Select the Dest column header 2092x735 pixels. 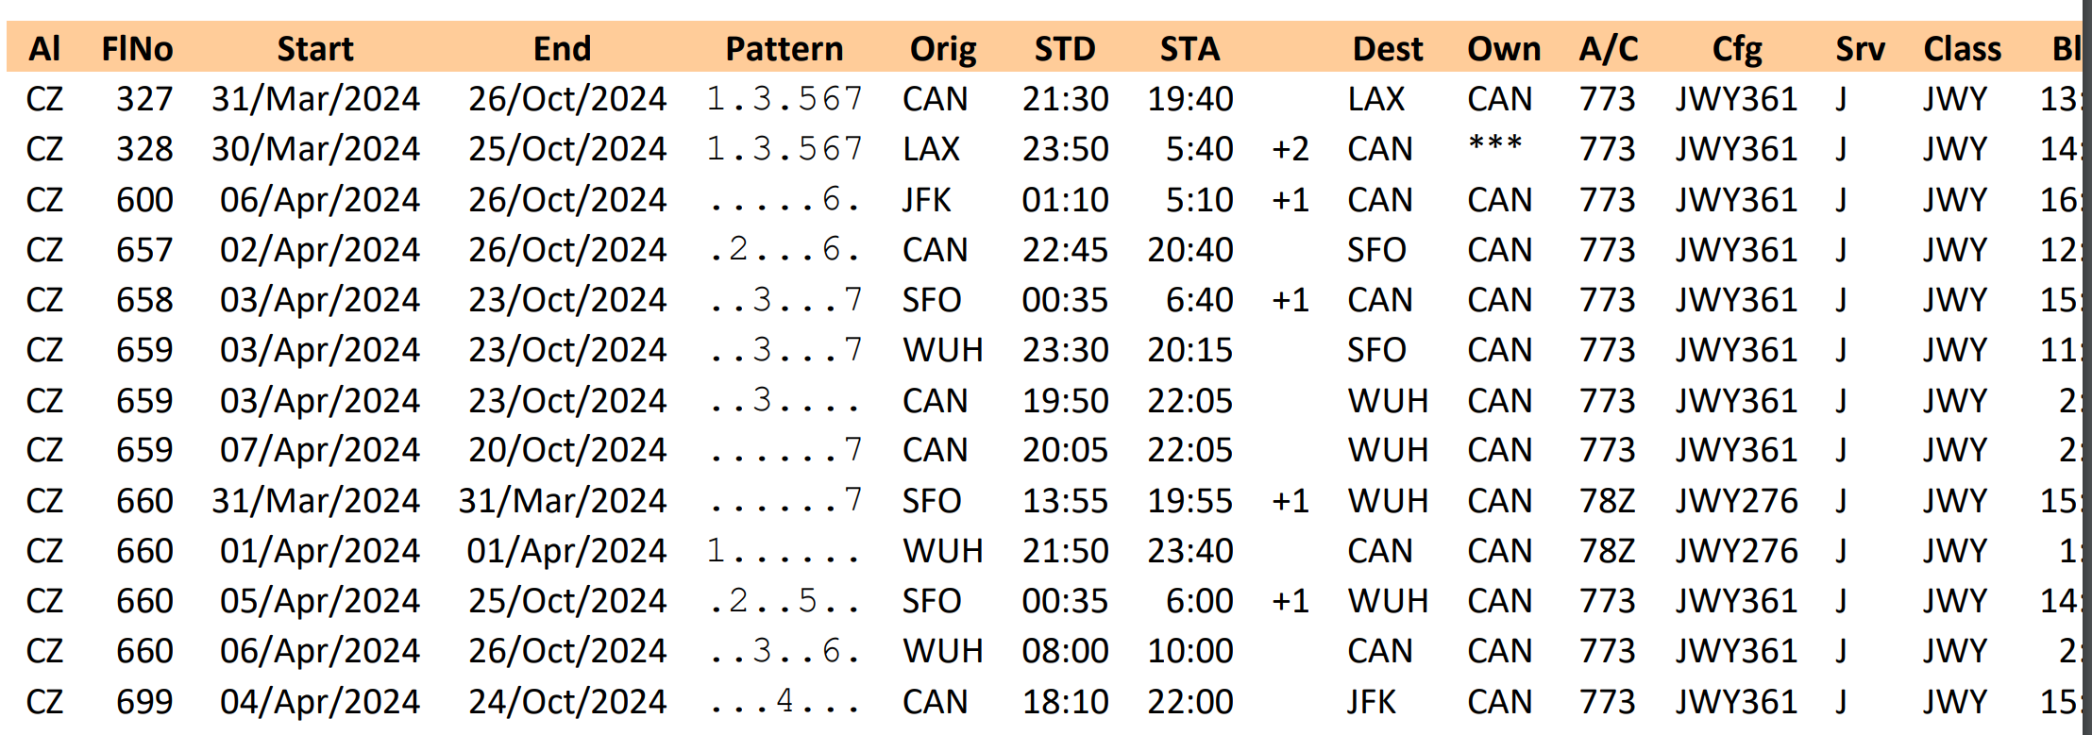[1387, 48]
